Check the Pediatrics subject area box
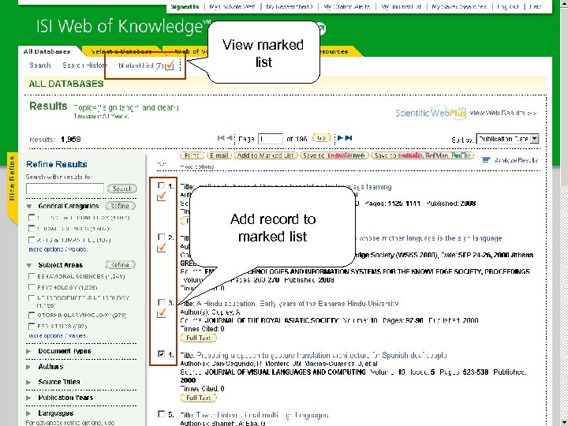The image size is (568, 426). point(32,326)
